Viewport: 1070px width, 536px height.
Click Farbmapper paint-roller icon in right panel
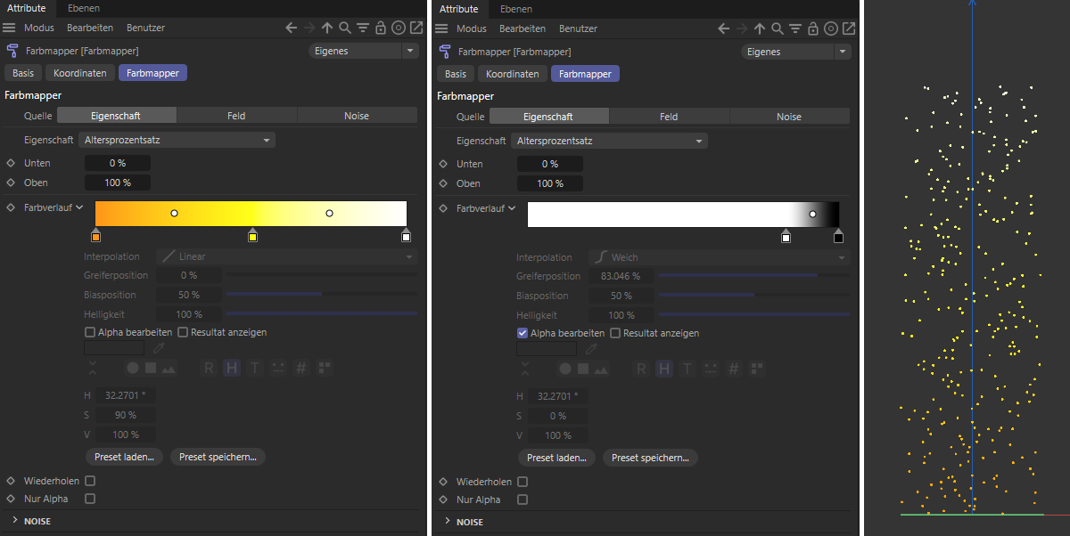click(x=445, y=52)
